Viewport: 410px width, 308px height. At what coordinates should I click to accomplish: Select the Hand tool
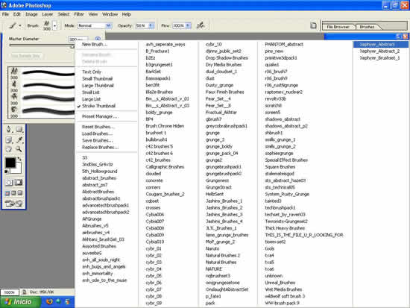[9, 149]
